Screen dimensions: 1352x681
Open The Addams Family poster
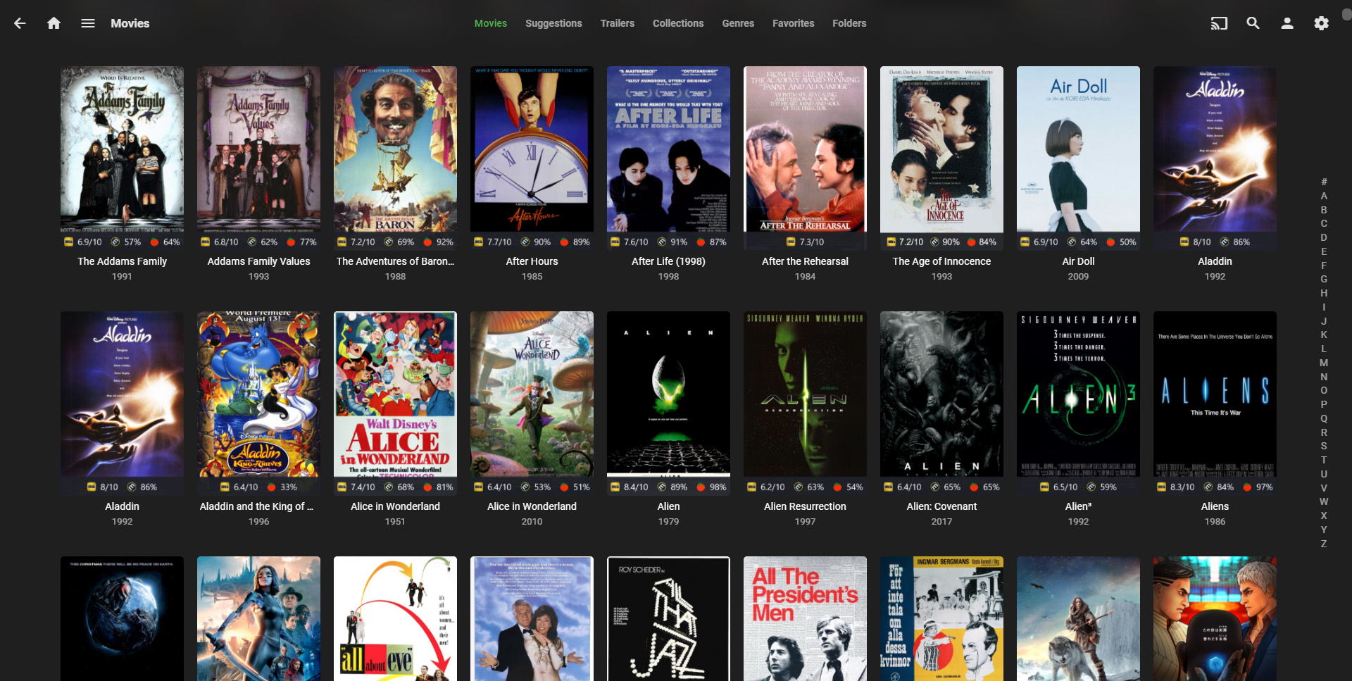[x=122, y=149]
